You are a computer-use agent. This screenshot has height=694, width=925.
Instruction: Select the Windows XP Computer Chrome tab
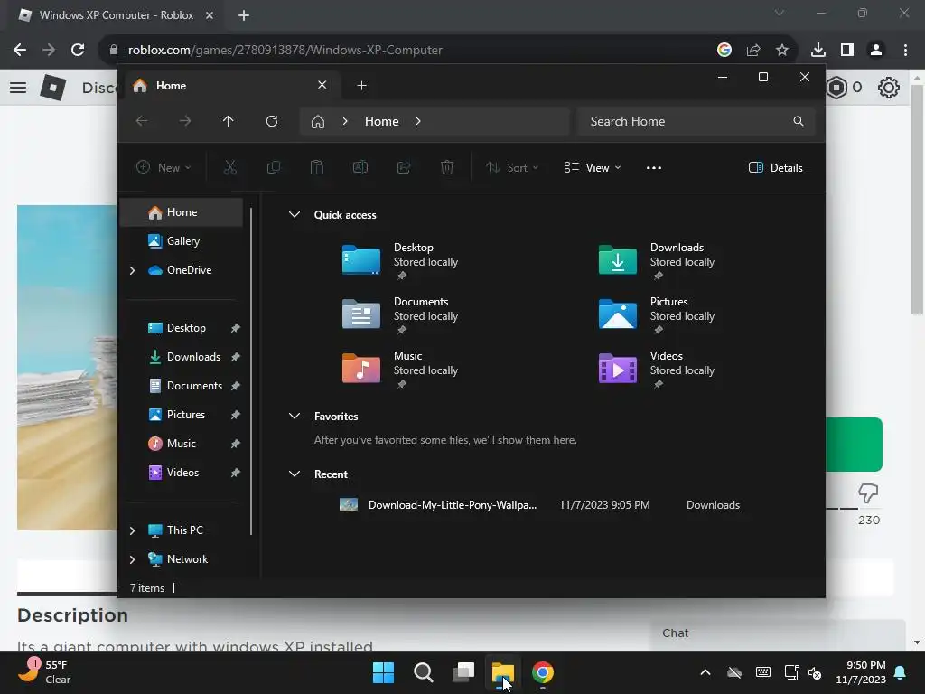[x=117, y=15]
